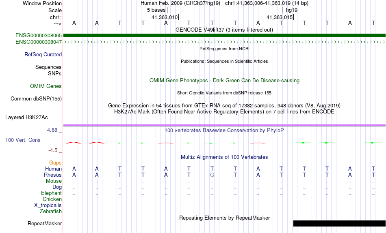Click the OMIM Gene Phenotypes track title

[x=225, y=81]
